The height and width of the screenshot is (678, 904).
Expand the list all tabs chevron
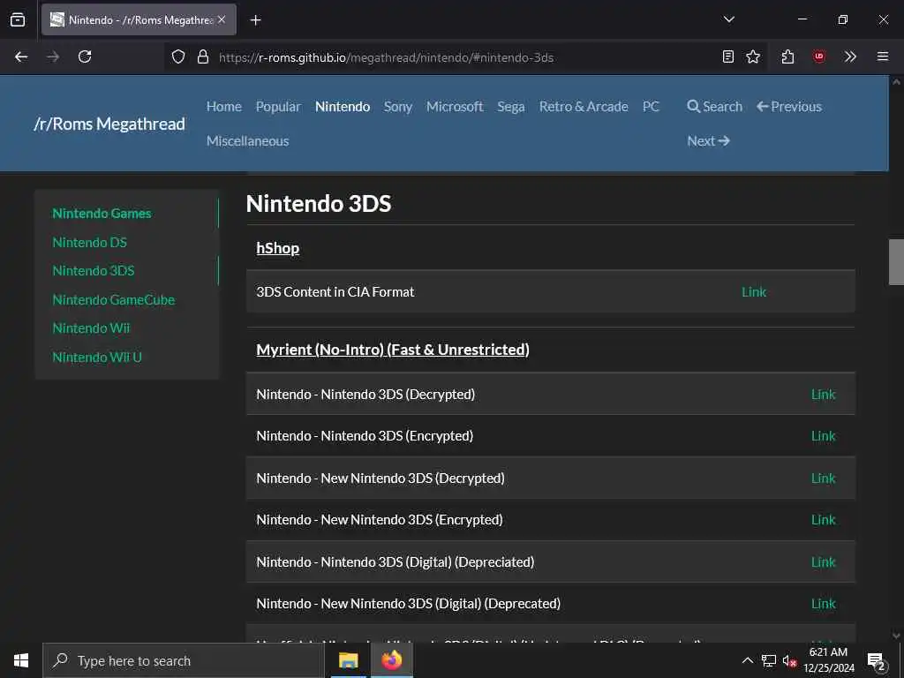[728, 19]
